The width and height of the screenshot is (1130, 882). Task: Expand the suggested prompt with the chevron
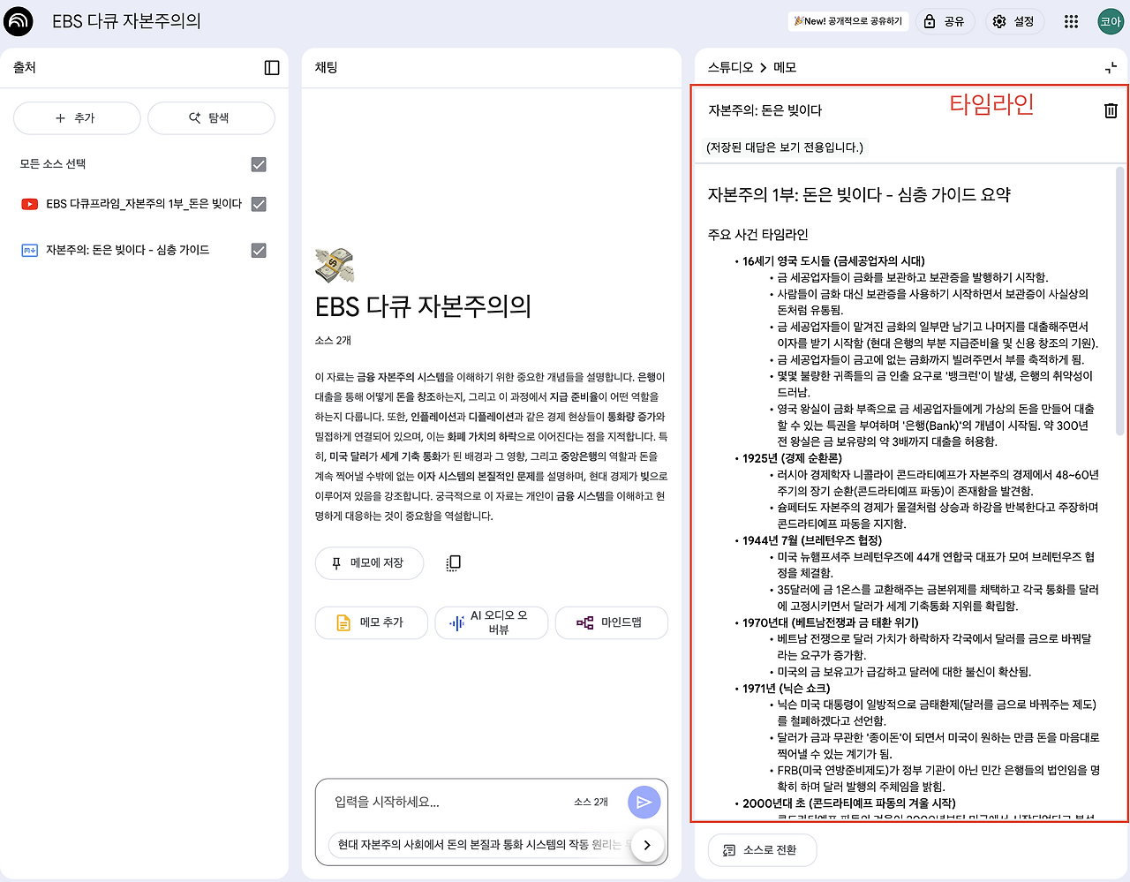(x=647, y=845)
